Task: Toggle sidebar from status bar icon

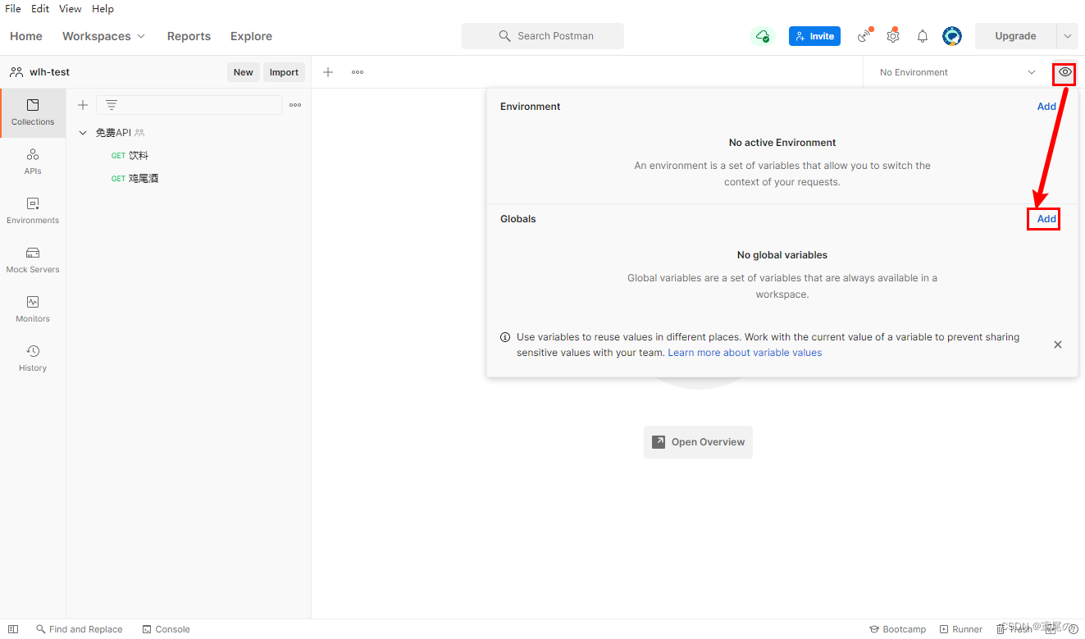Action: click(x=13, y=629)
